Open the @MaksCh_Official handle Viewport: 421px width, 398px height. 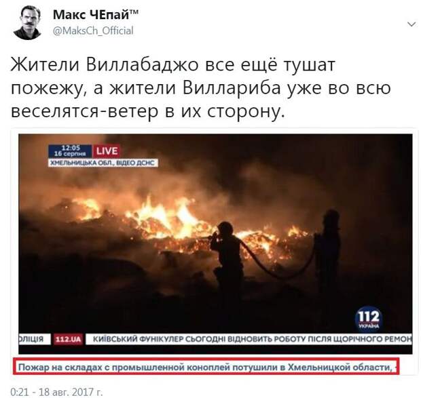[93, 31]
